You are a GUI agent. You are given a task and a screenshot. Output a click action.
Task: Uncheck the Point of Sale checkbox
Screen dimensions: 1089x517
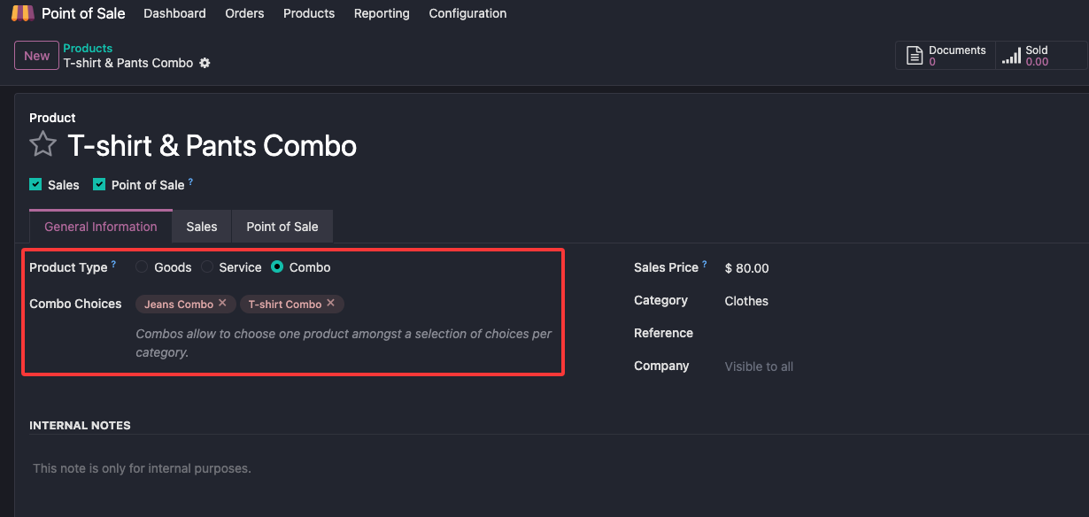pos(99,185)
